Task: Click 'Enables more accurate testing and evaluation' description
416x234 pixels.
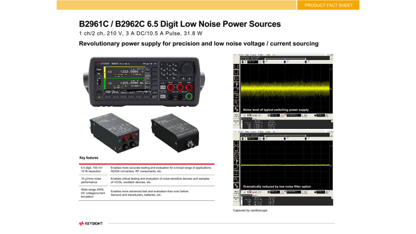Action: [x=161, y=170]
